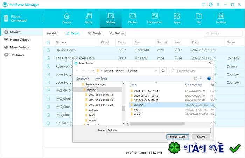
Task: Open the view options dropdown arrow
Action: (x=200, y=78)
